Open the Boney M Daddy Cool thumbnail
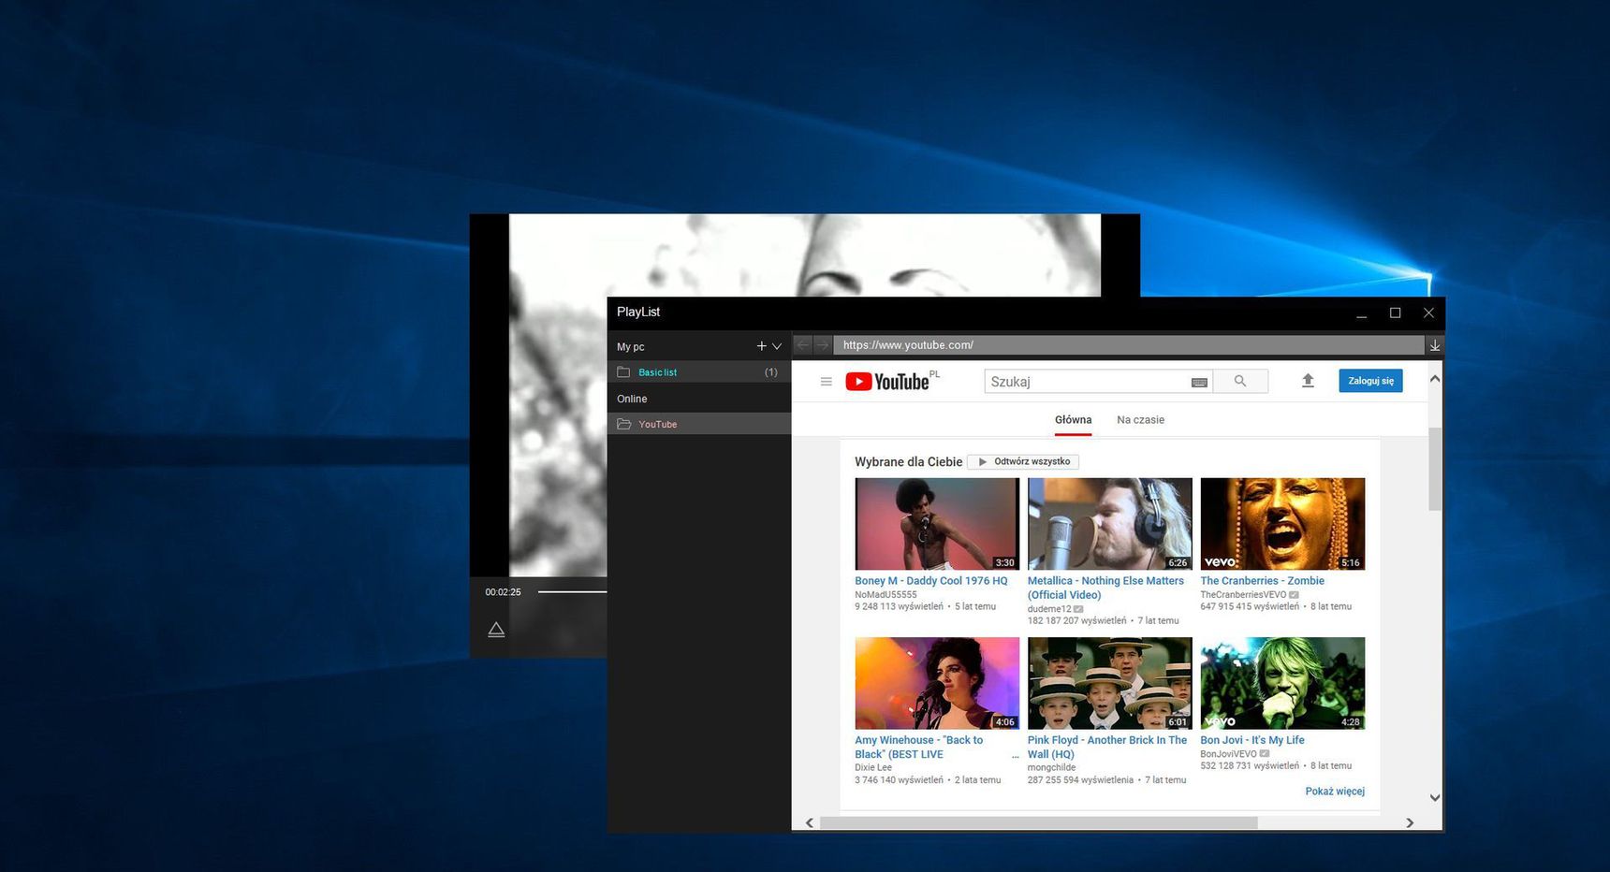Image resolution: width=1610 pixels, height=872 pixels. (937, 524)
